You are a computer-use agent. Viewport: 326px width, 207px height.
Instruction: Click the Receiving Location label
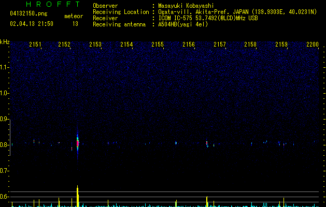click(x=121, y=12)
